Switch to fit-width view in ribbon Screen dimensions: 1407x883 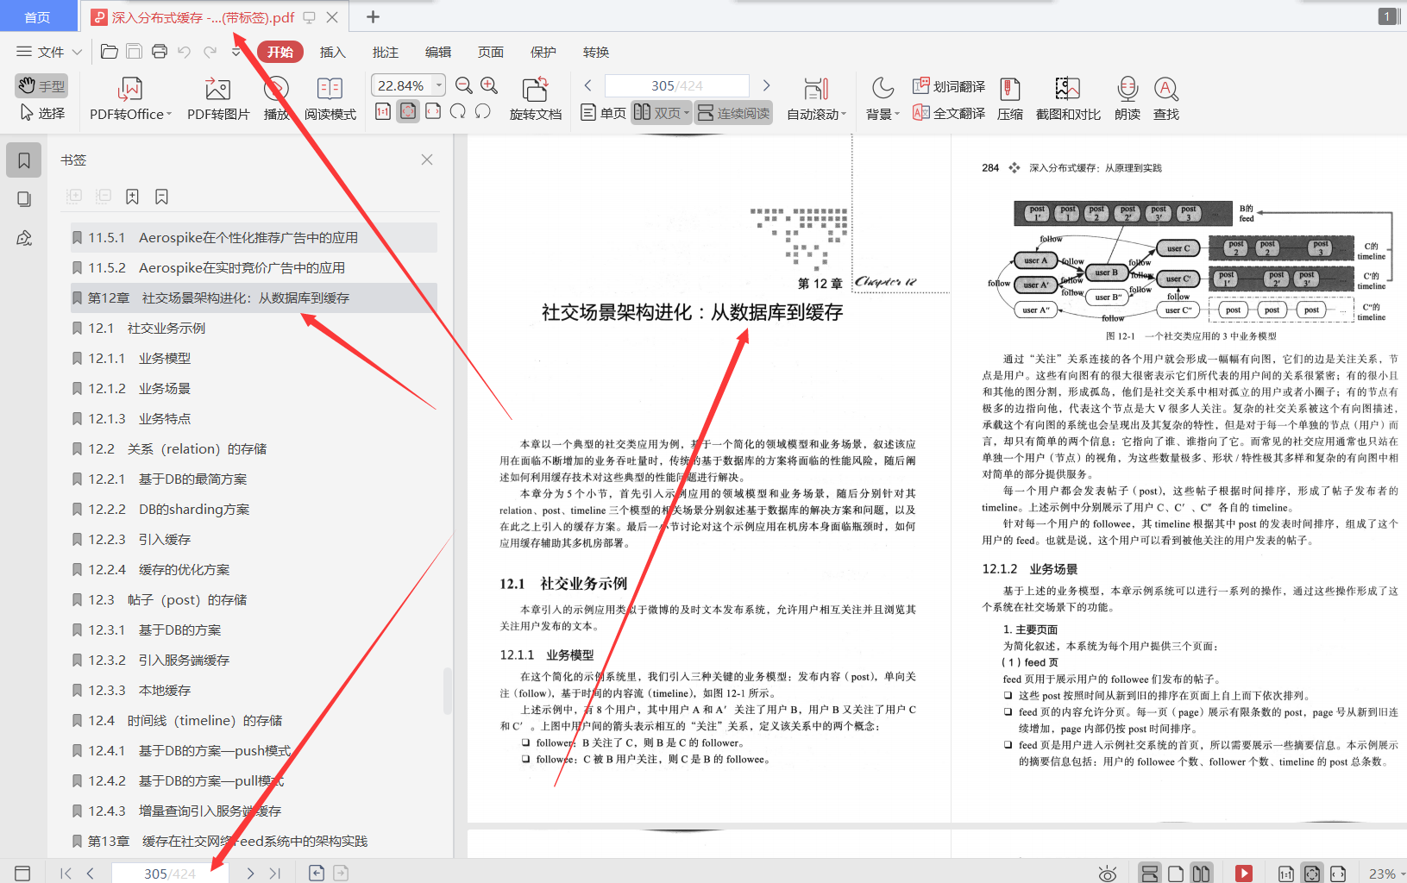pos(433,111)
